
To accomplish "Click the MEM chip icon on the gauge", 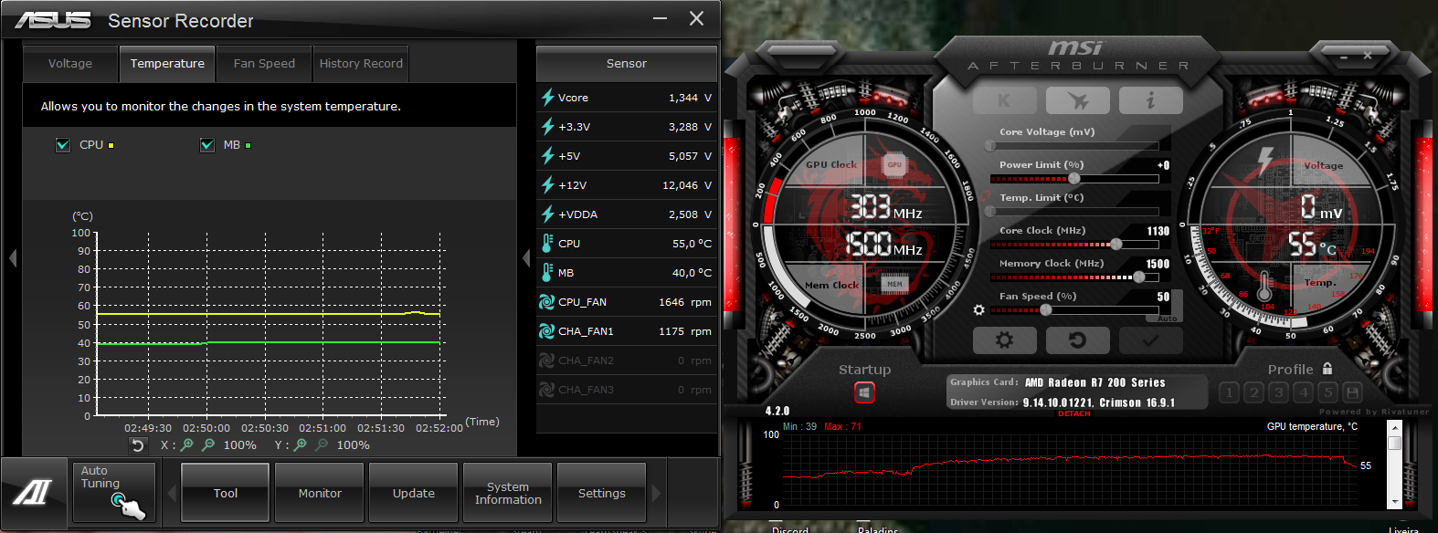I will click(894, 284).
